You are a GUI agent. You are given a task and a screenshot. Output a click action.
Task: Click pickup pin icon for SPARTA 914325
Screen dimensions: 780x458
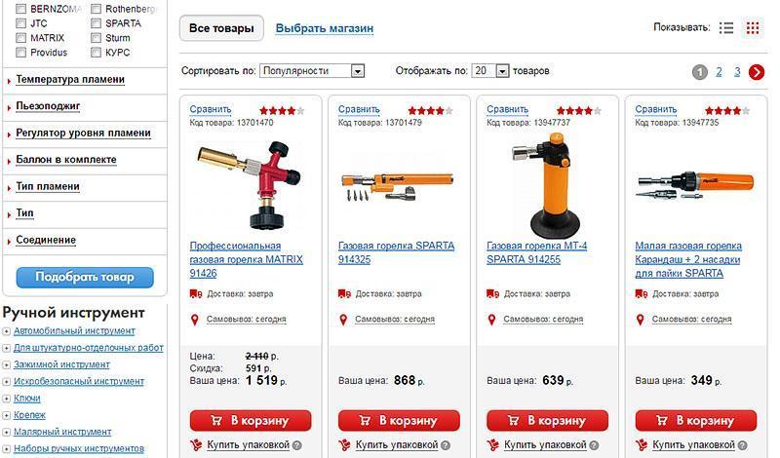pyautogui.click(x=343, y=320)
